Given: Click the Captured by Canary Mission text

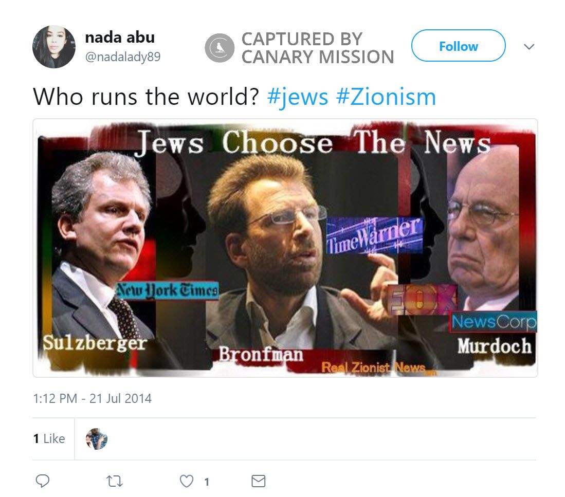Looking at the screenshot, I should click(317, 48).
